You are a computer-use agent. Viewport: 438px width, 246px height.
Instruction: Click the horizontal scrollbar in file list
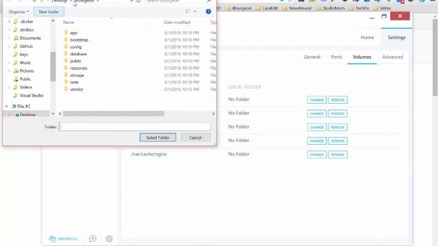[x=114, y=113]
